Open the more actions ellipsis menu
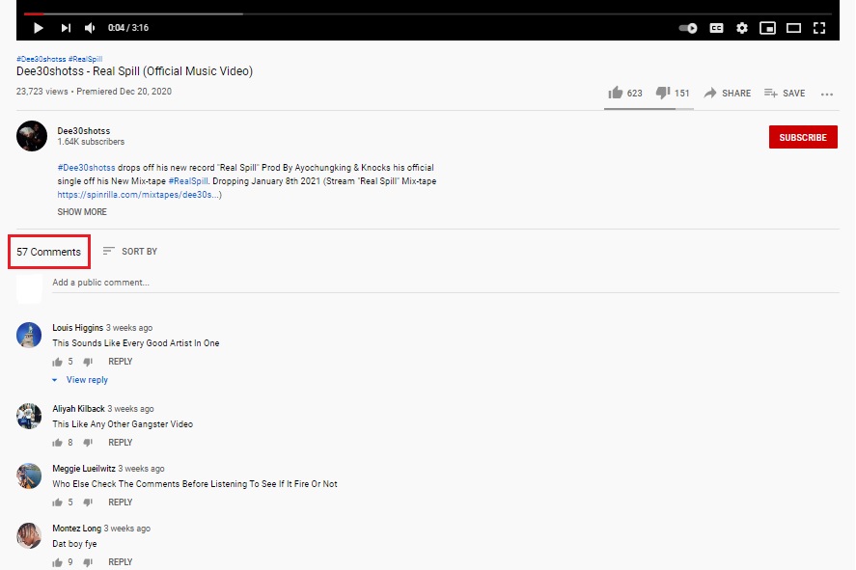This screenshot has height=570, width=856. [x=827, y=94]
